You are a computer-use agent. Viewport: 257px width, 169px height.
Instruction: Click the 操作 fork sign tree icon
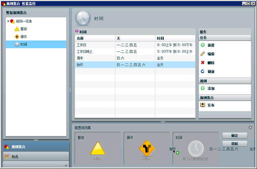[x=17, y=36]
